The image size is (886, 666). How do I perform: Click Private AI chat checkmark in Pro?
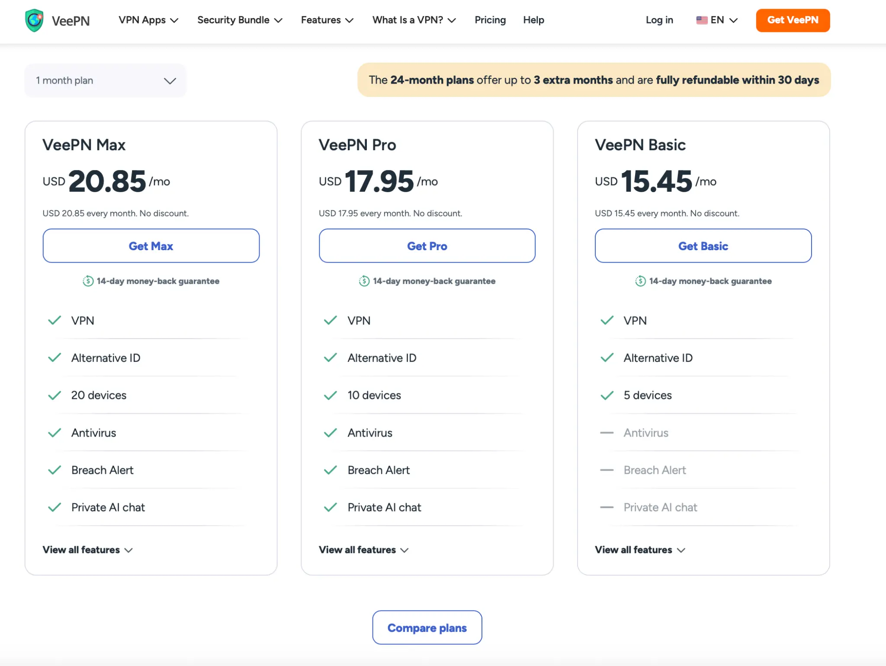tap(331, 507)
